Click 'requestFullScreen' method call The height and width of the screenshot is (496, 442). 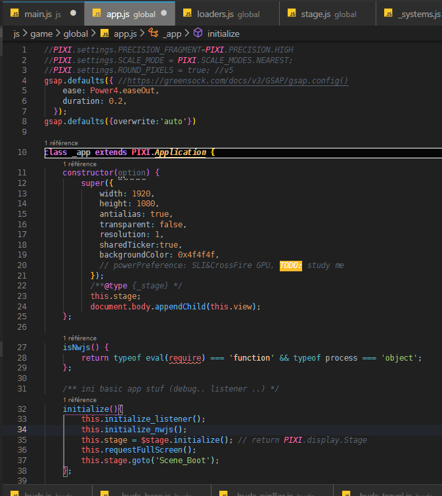point(144,450)
